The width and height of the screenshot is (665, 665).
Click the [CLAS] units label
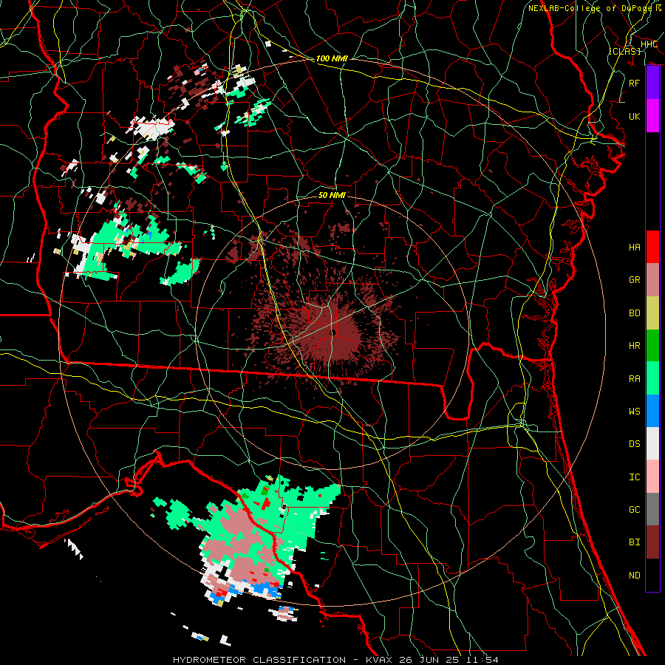click(624, 51)
